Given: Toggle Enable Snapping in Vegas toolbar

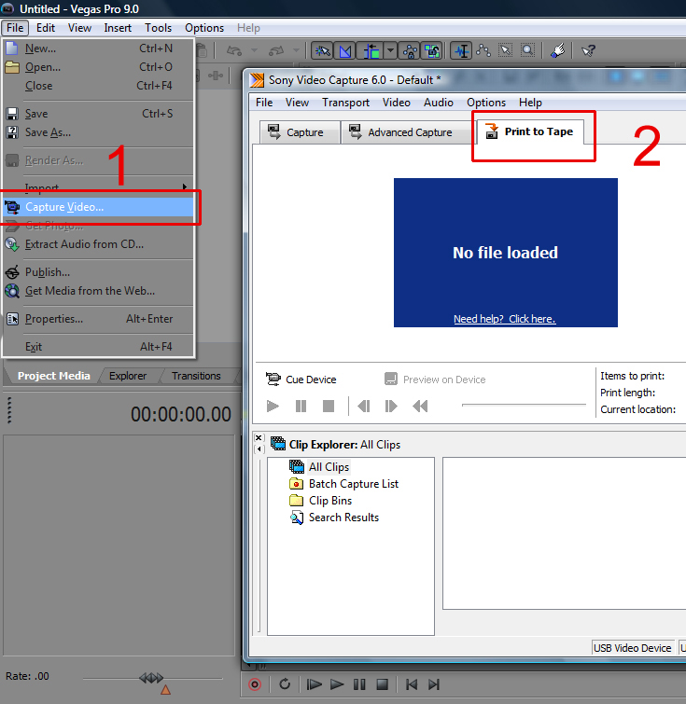Looking at the screenshot, I should (322, 50).
